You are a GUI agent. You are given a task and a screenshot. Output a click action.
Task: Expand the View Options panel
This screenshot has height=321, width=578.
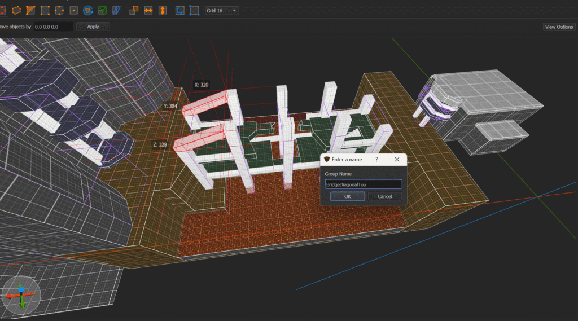pyautogui.click(x=558, y=27)
